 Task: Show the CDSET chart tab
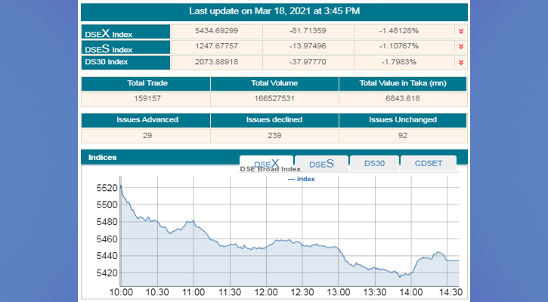[428, 163]
